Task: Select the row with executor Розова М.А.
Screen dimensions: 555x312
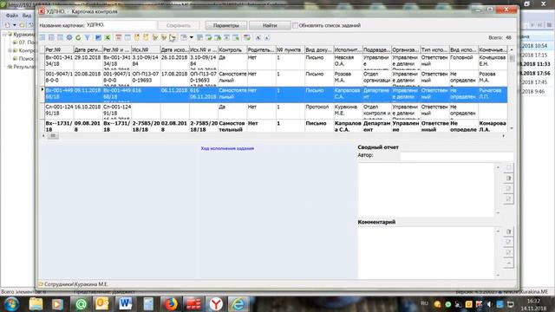Action: tap(276, 78)
